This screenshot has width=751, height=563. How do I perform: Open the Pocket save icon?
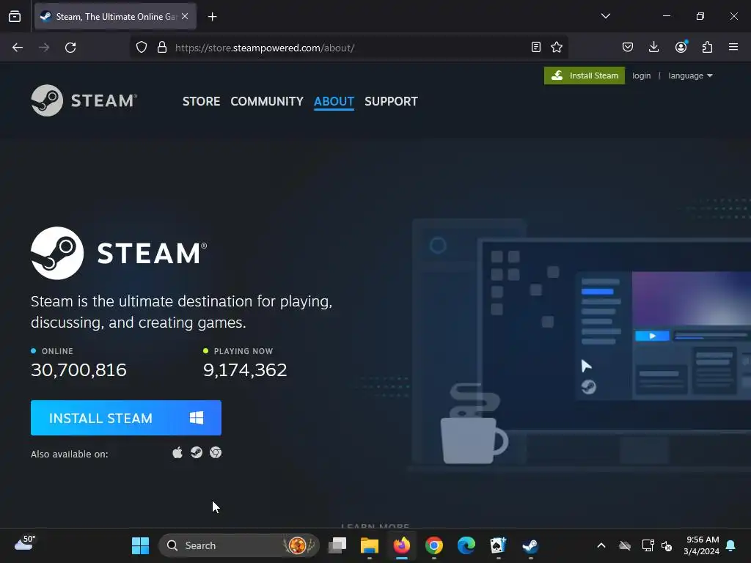tap(628, 47)
